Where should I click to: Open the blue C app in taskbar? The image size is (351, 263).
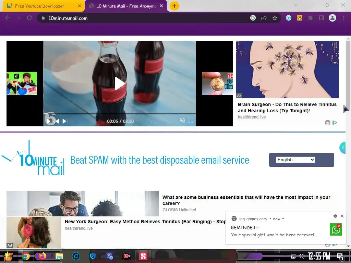(76, 256)
